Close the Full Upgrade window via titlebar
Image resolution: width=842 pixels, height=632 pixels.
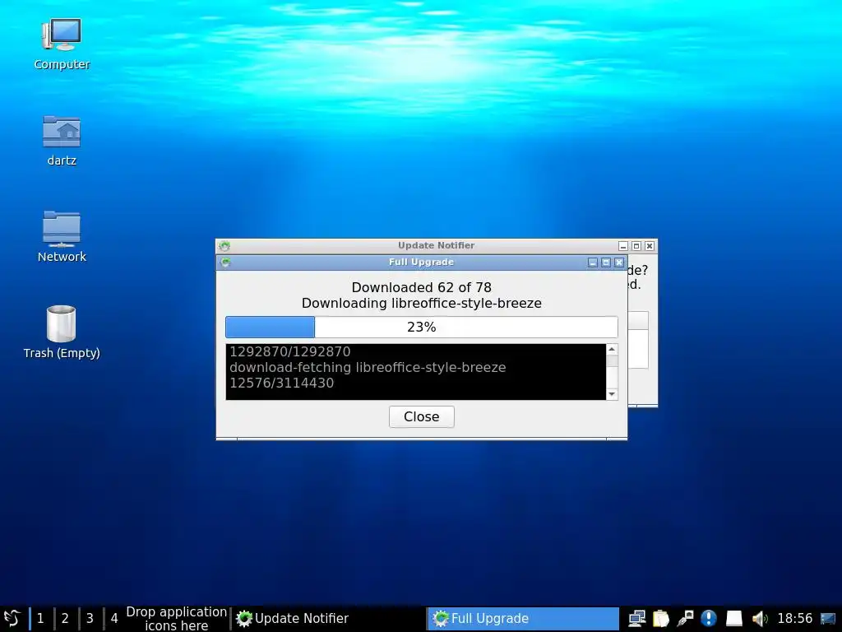tap(619, 263)
